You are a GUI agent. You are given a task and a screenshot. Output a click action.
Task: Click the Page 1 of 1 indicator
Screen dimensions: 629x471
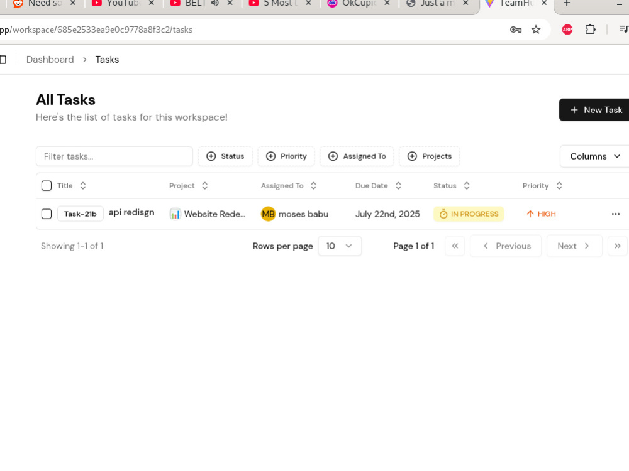(x=414, y=246)
